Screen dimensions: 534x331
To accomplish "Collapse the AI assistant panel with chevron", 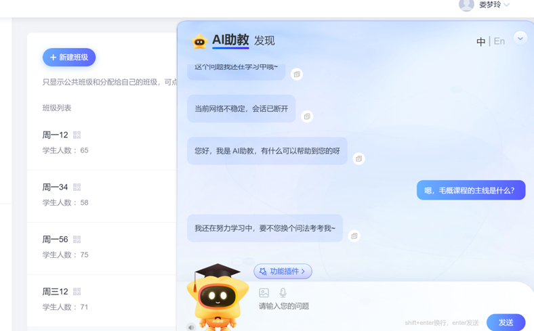I will tap(520, 38).
